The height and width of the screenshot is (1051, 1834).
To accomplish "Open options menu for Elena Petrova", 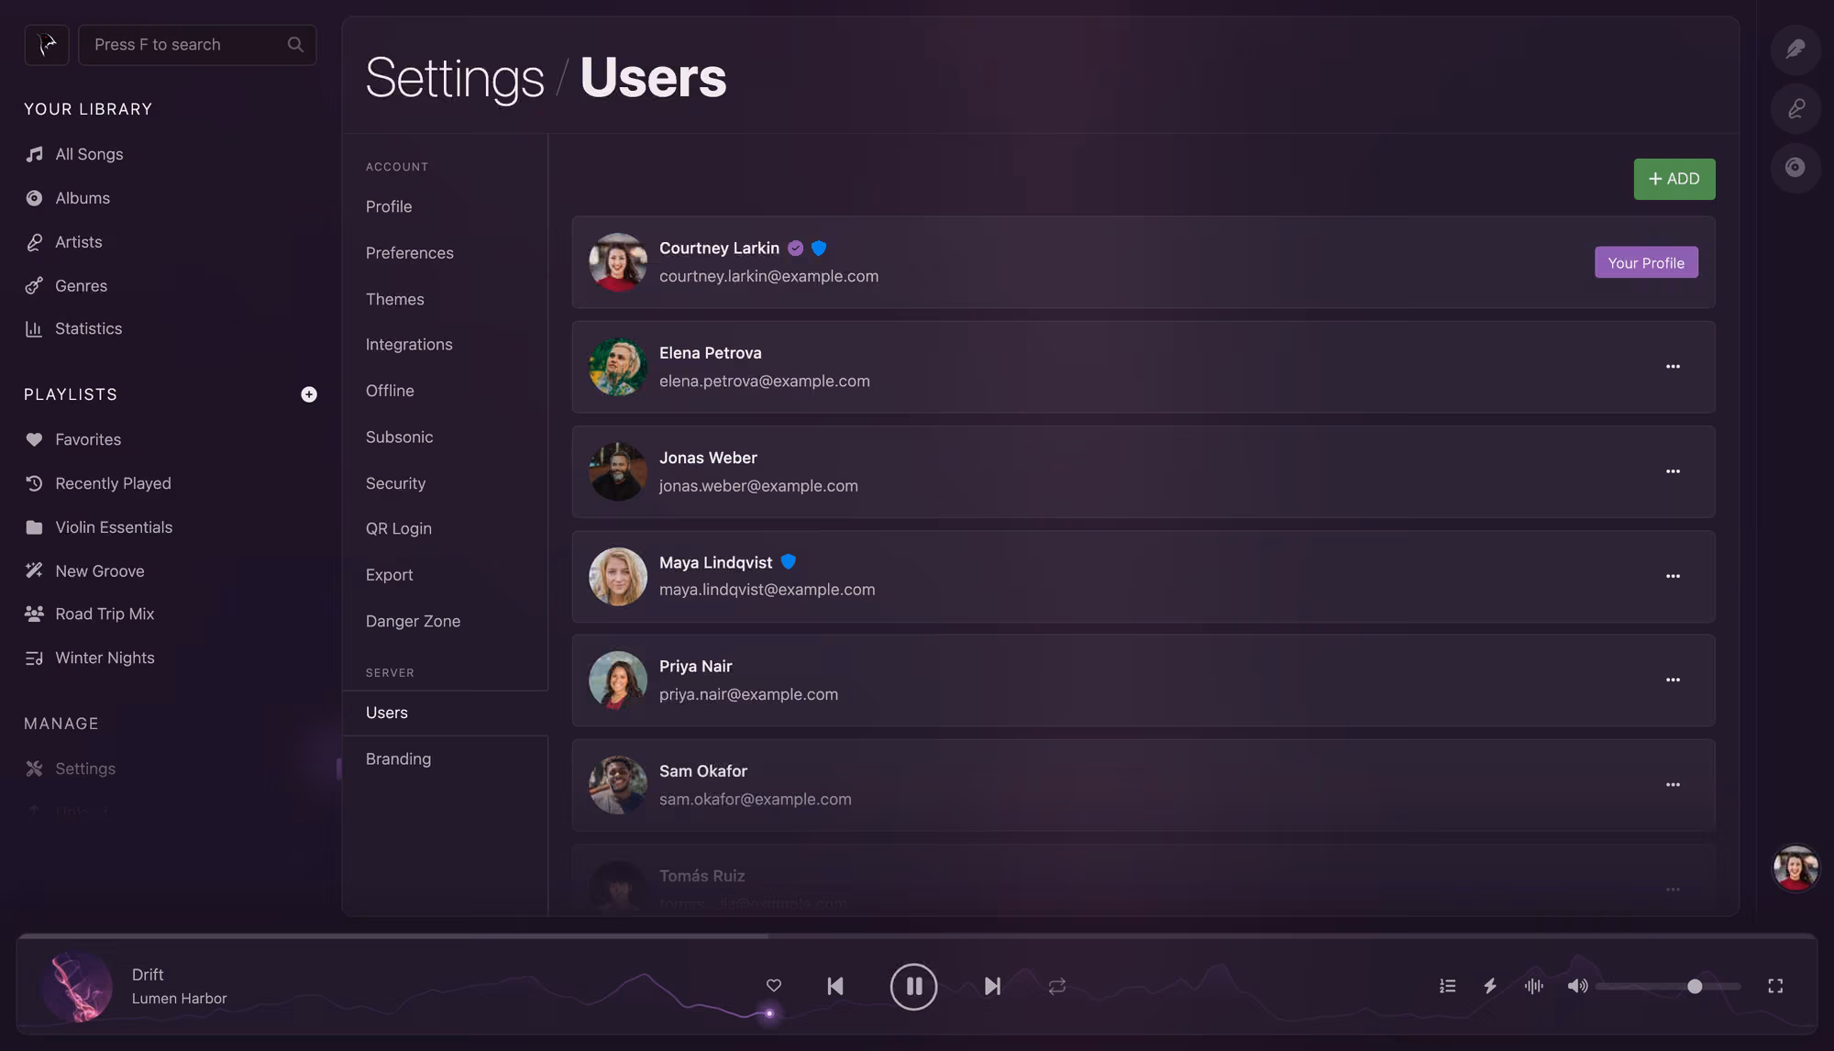I will (x=1673, y=367).
